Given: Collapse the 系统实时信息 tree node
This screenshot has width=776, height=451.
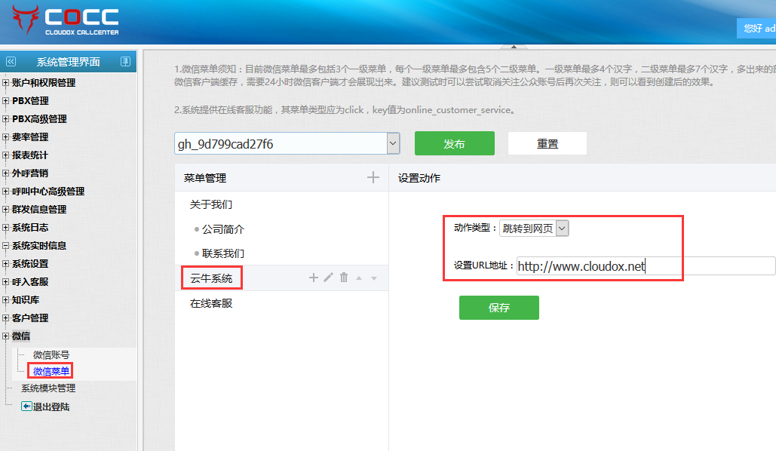Looking at the screenshot, I should pos(6,246).
